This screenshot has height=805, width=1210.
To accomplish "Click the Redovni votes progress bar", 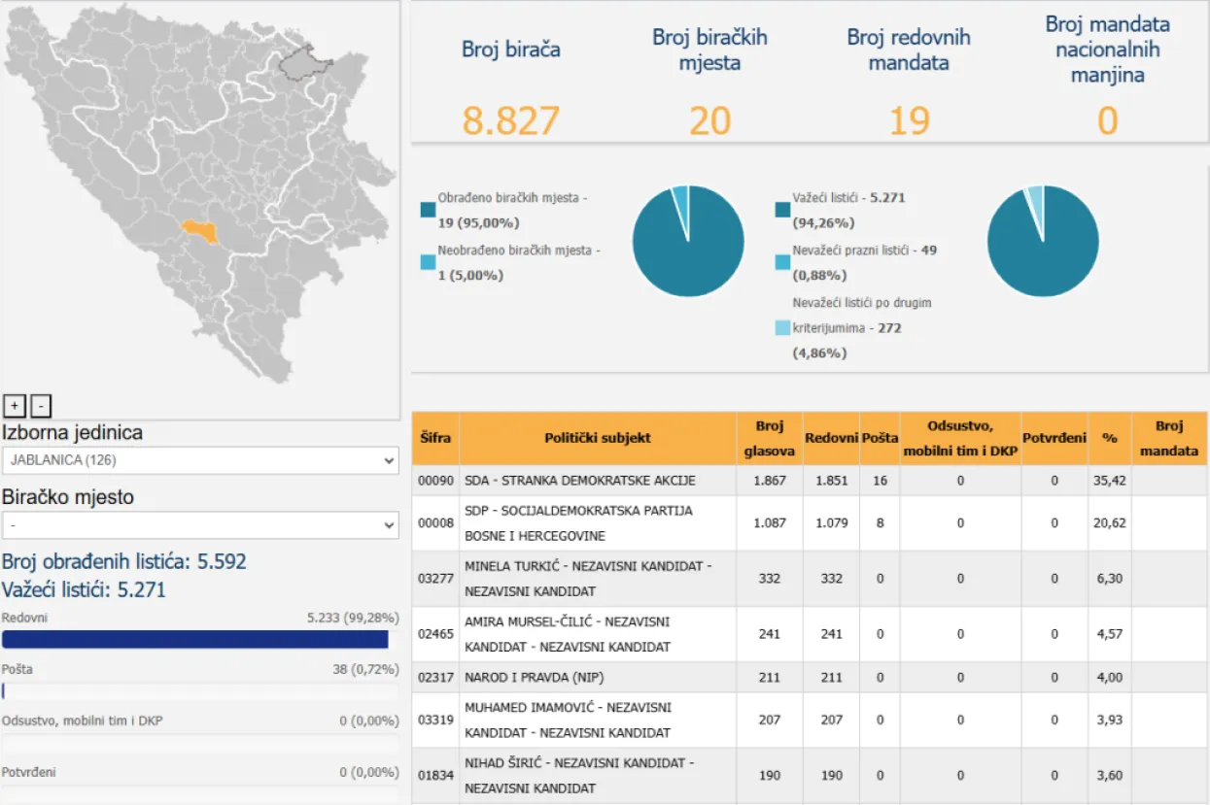I will point(195,639).
